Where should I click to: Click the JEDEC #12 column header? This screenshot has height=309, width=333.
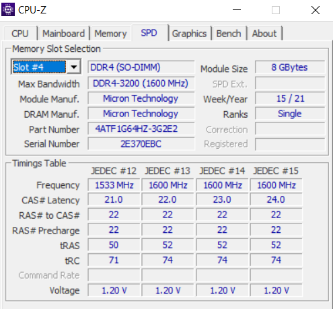point(114,171)
